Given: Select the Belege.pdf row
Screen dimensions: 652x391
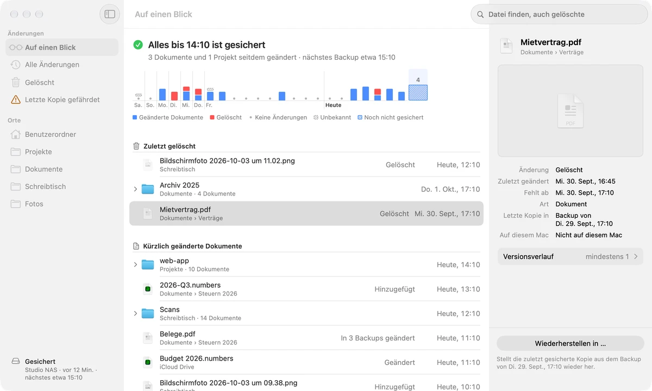Looking at the screenshot, I should (x=306, y=338).
